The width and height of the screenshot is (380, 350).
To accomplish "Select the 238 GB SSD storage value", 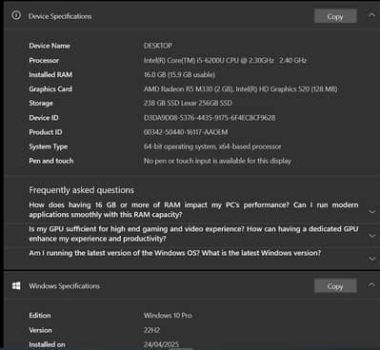I will [188, 103].
